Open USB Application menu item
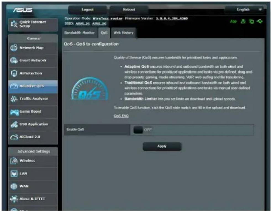Viewport: 271px width, 211px height. (x=33, y=124)
